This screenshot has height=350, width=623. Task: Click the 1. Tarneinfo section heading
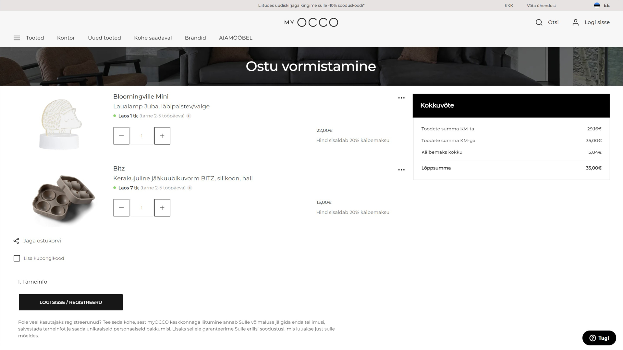point(32,282)
